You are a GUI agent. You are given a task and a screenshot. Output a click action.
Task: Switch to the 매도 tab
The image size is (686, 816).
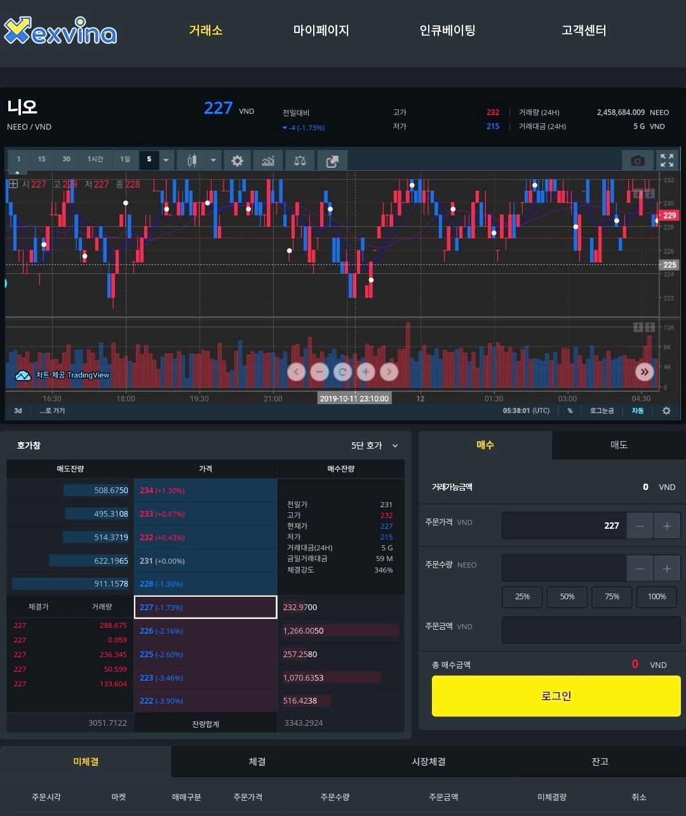point(619,445)
